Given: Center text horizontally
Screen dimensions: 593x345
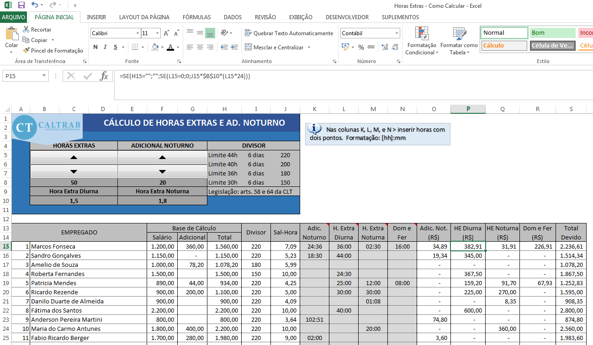Looking at the screenshot, I should click(x=200, y=47).
